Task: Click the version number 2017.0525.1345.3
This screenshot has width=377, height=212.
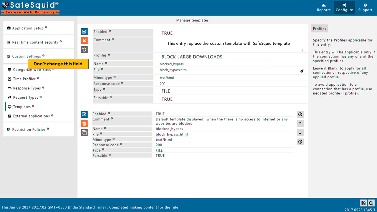Action: click(x=360, y=210)
